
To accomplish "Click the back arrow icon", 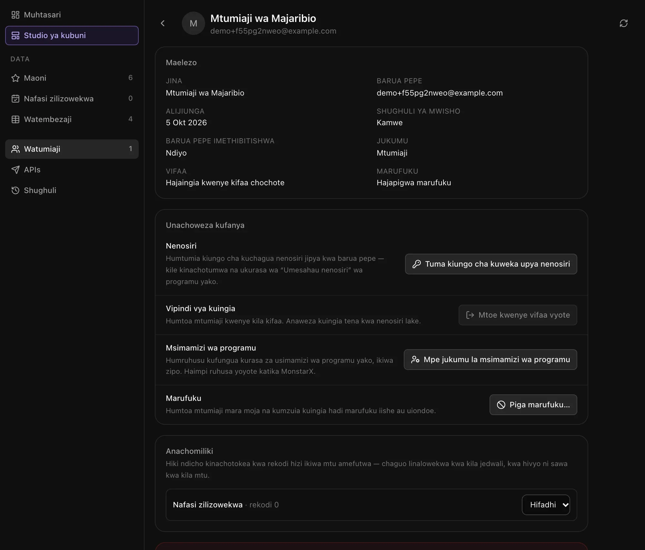I will [163, 23].
